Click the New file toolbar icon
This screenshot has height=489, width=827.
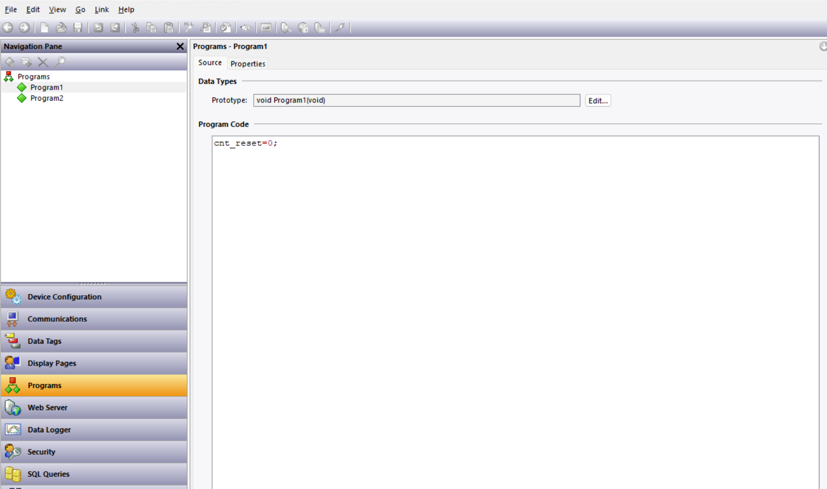pos(44,28)
